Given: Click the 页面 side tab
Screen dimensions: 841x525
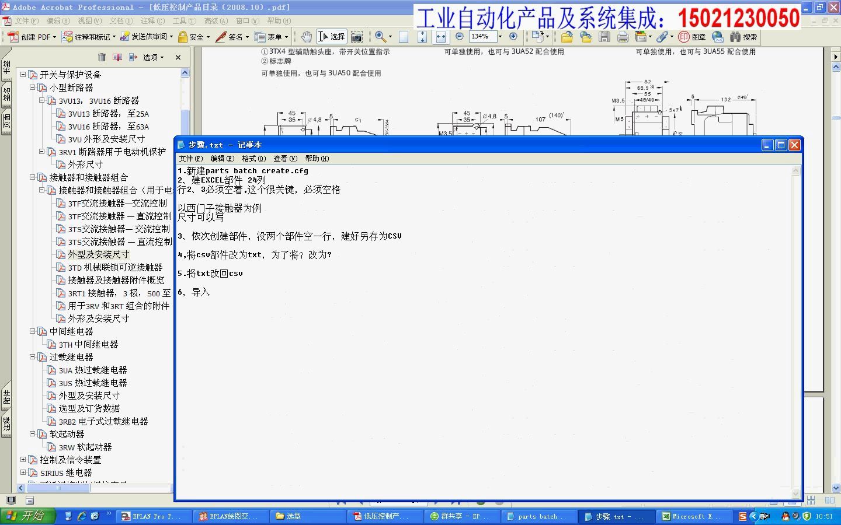Looking at the screenshot, I should (x=6, y=121).
